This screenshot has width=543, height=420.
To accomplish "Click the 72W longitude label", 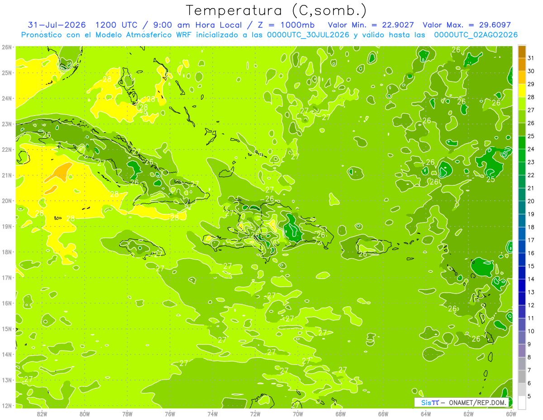I will 255,414.
